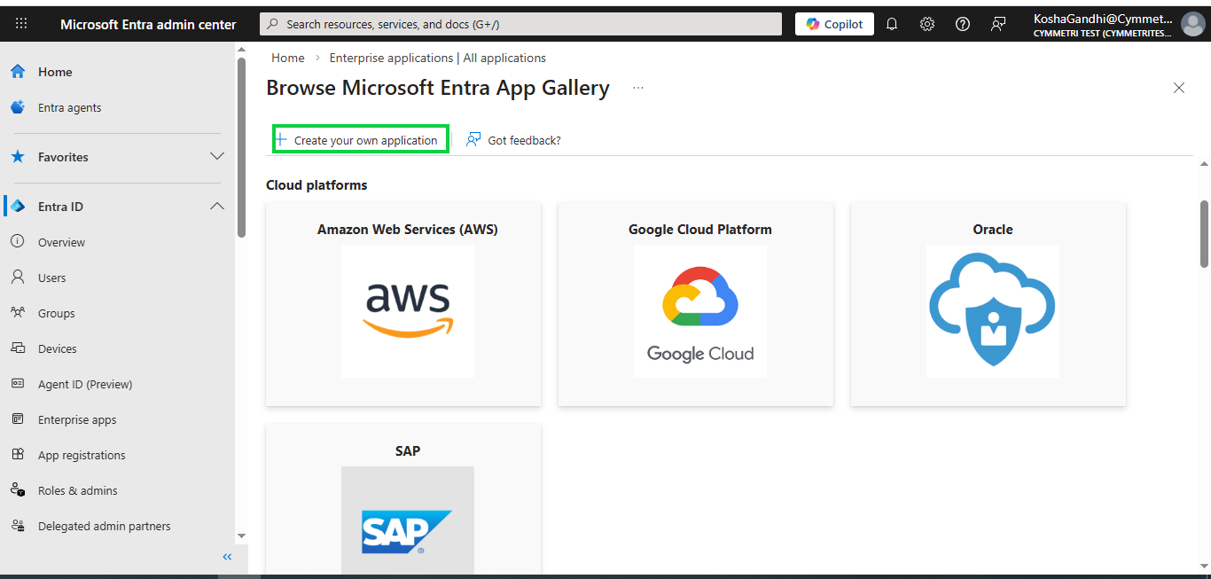Click the feedback icon in top bar
Viewport: 1211px width, 579px height.
coord(998,24)
